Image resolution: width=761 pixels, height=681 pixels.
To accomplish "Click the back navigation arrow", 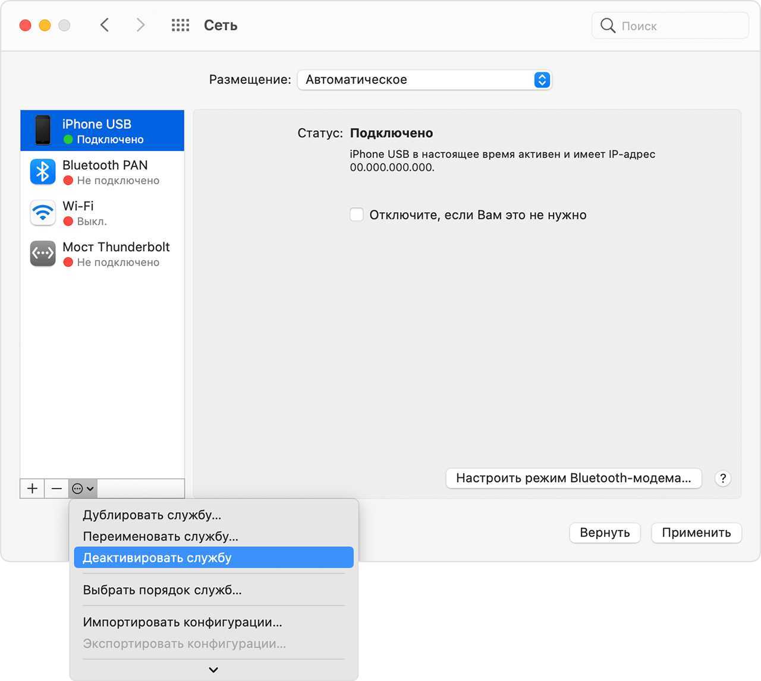I will coord(105,25).
